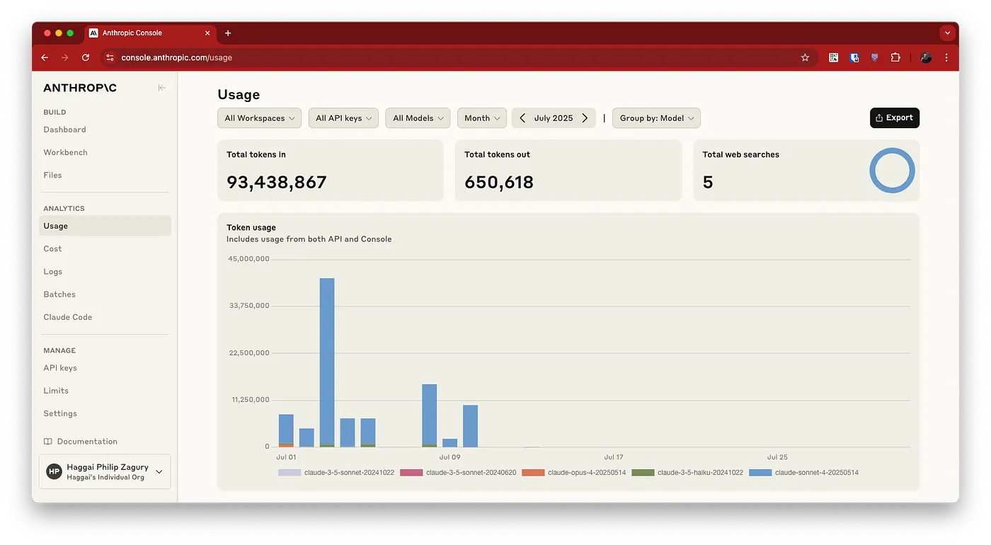Screen dimensions: 991x545
Task: Expand the Haggai Philip Zagury account menu
Action: click(x=105, y=471)
